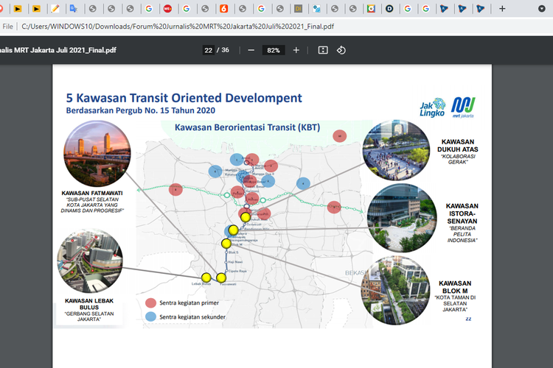The height and width of the screenshot is (368, 553).
Task: Select the orange 6 icon tab
Action: pyautogui.click(x=223, y=9)
